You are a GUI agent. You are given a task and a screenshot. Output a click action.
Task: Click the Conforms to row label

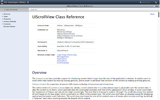43,30
